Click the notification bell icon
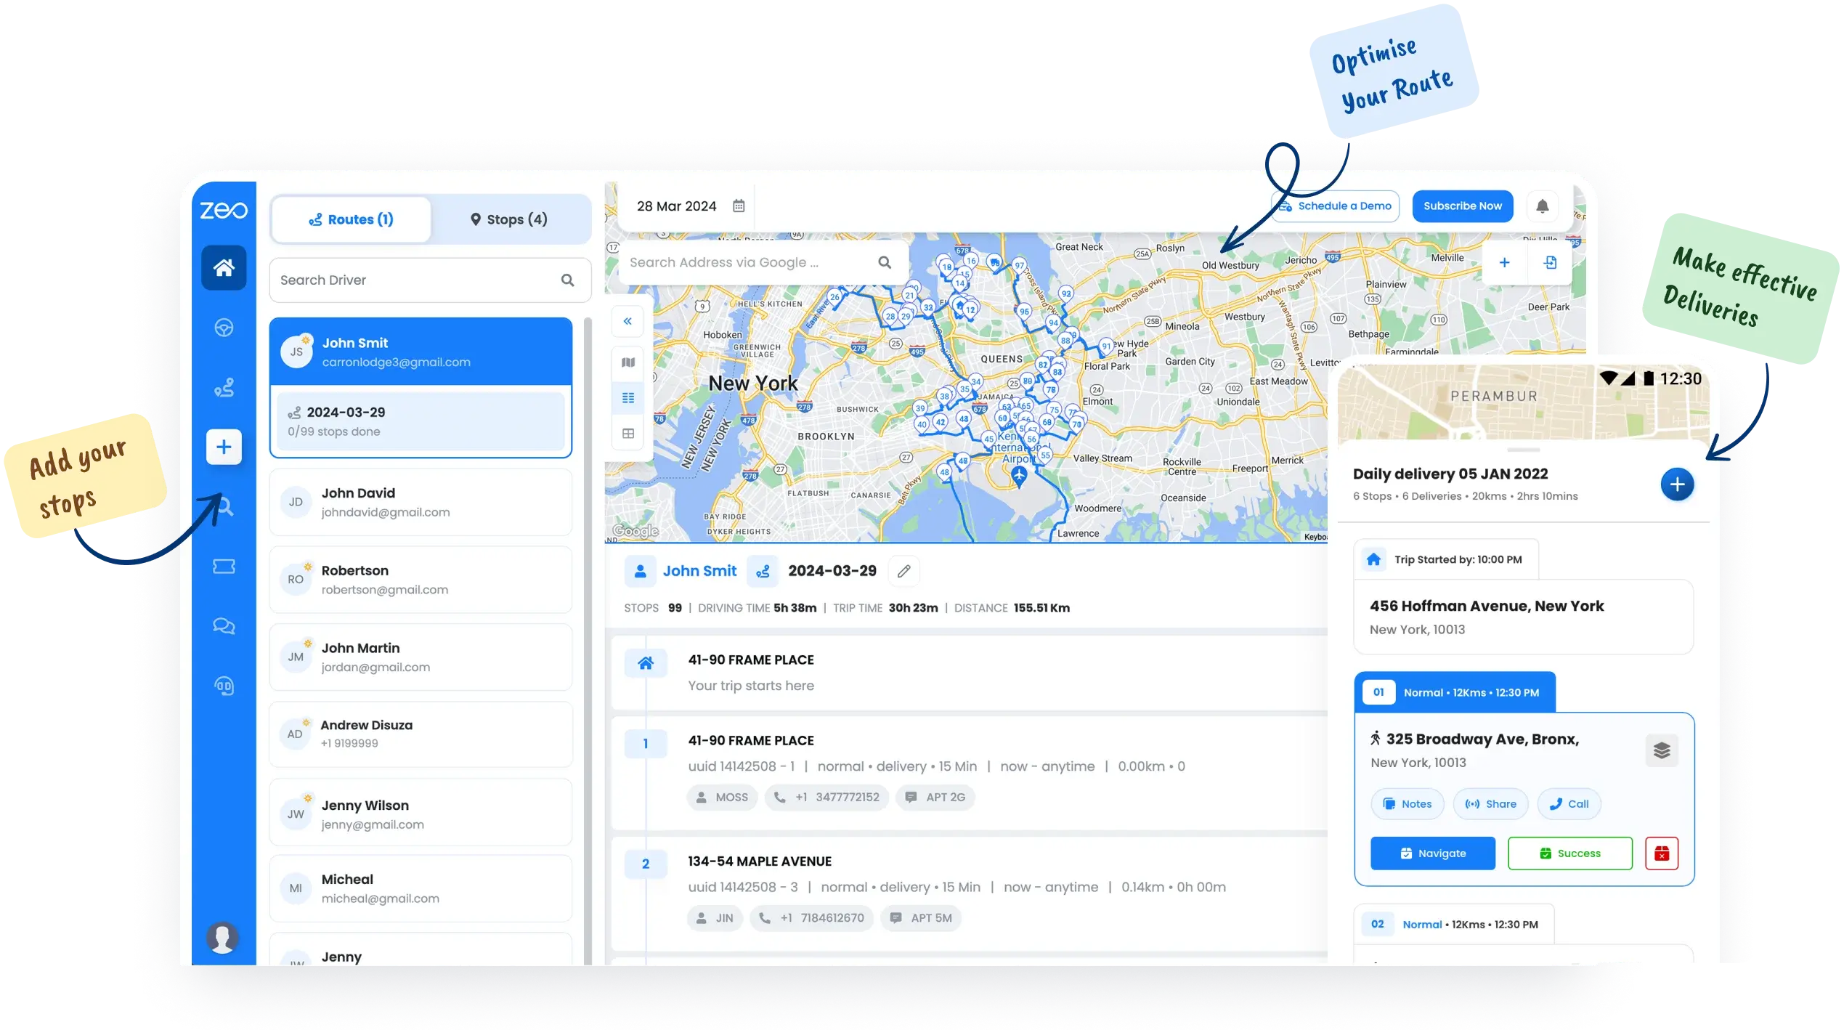The width and height of the screenshot is (1844, 1030). pos(1542,206)
